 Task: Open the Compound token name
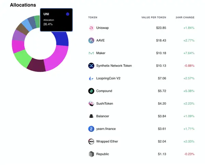pos(104,91)
